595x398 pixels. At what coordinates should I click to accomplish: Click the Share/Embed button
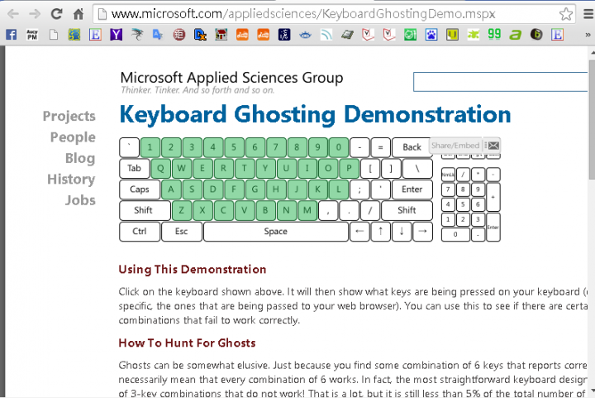point(455,146)
